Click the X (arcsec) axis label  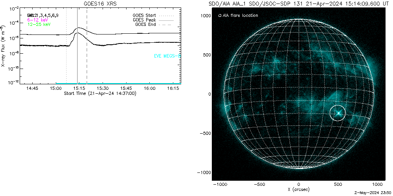click(299, 189)
